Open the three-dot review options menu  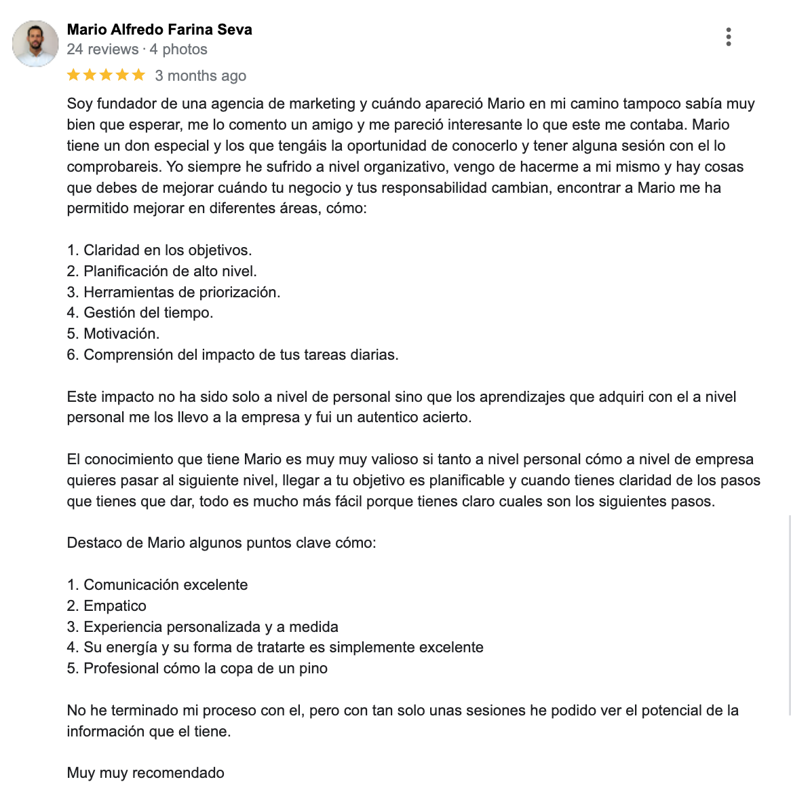tap(728, 37)
